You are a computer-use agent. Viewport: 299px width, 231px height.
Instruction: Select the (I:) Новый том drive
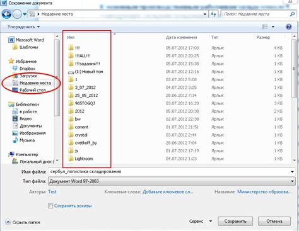[x=86, y=72]
